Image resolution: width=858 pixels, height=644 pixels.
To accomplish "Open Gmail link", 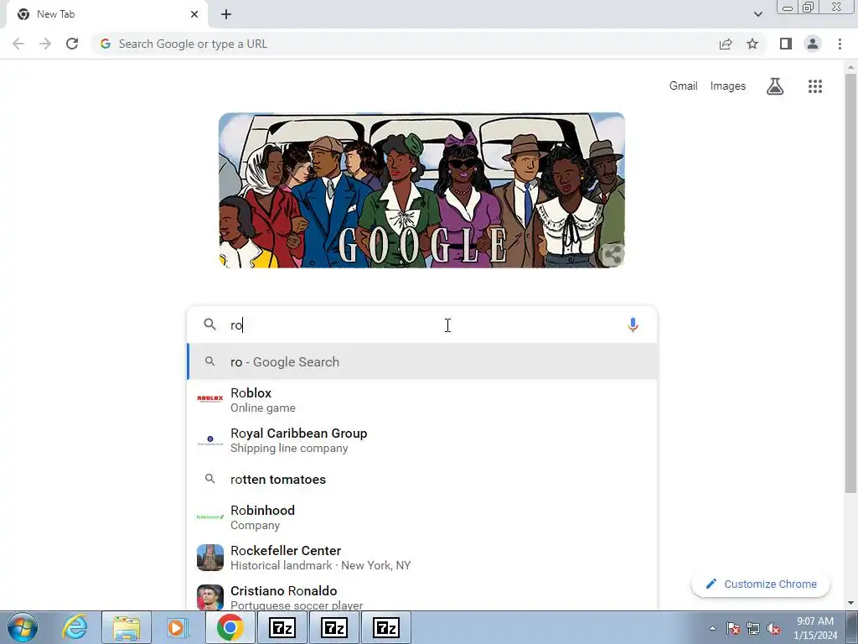I will coord(683,86).
